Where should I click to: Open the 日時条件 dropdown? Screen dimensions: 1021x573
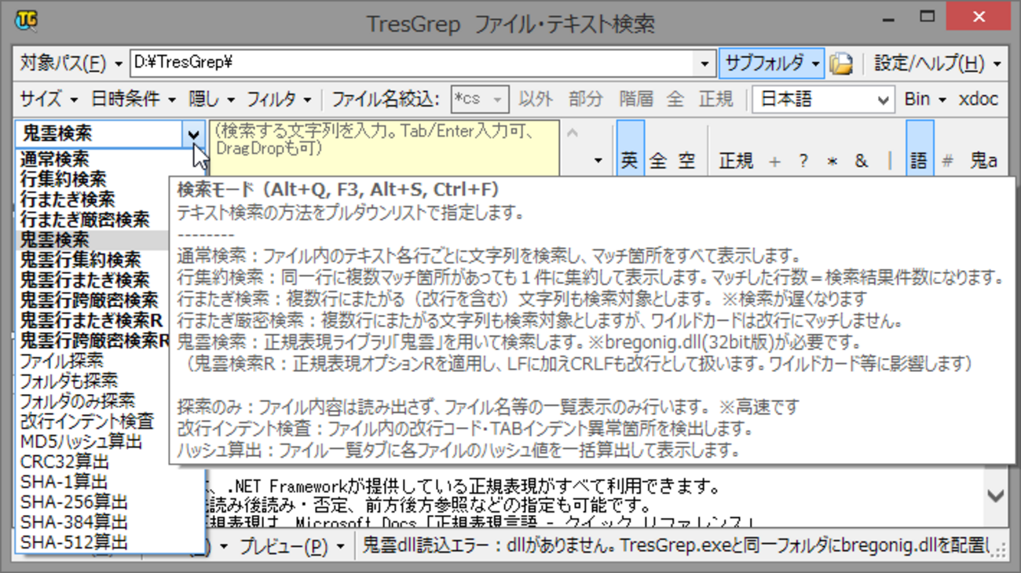pos(134,99)
